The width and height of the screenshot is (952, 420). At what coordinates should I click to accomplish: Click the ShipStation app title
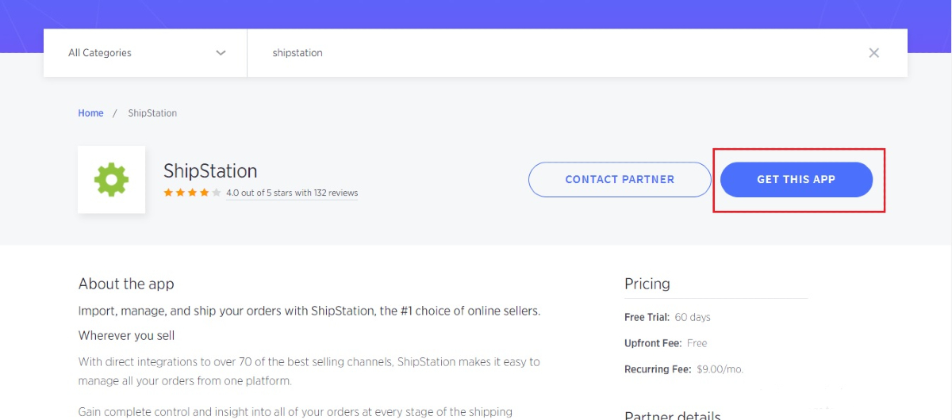click(x=210, y=171)
